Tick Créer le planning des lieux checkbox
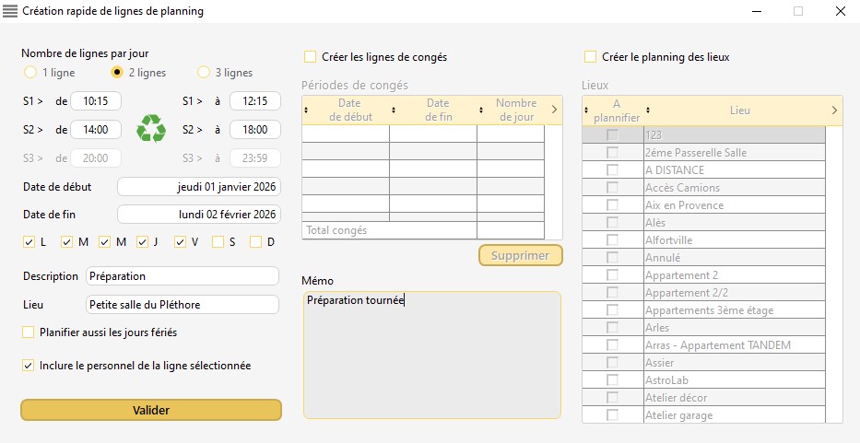Screen dimensions: 860x443 (591, 57)
